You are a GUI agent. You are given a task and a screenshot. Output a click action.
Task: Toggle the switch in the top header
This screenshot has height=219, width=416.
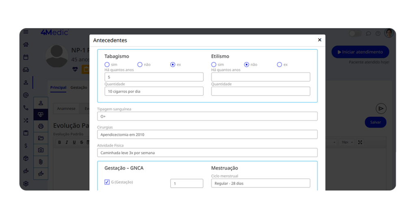click(x=355, y=33)
